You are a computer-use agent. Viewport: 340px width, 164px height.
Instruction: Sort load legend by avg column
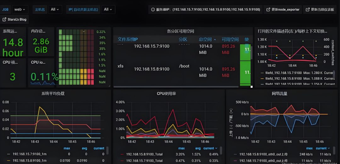coord(84,148)
